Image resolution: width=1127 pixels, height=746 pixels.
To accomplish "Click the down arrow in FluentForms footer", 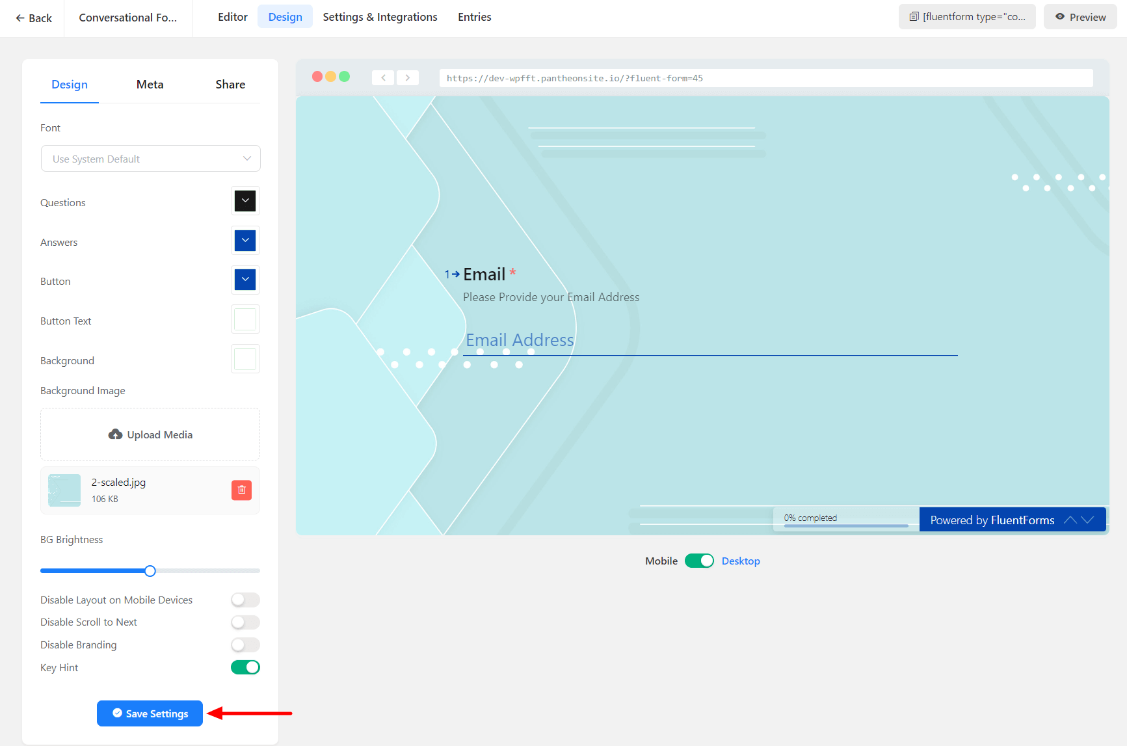I will pyautogui.click(x=1088, y=520).
